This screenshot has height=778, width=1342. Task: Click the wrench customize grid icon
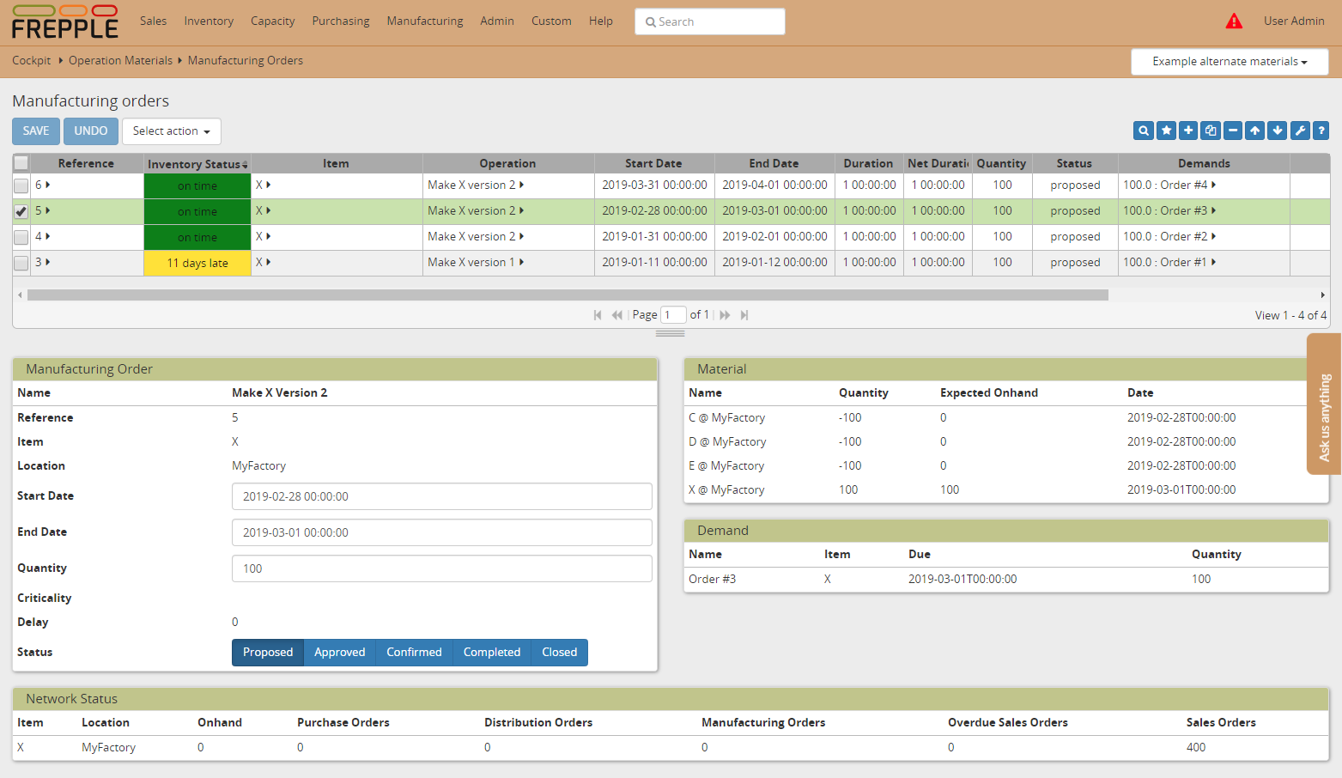click(1300, 131)
